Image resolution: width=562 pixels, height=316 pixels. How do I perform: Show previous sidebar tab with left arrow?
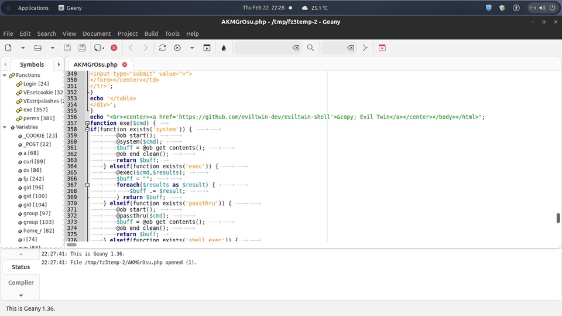click(x=5, y=64)
